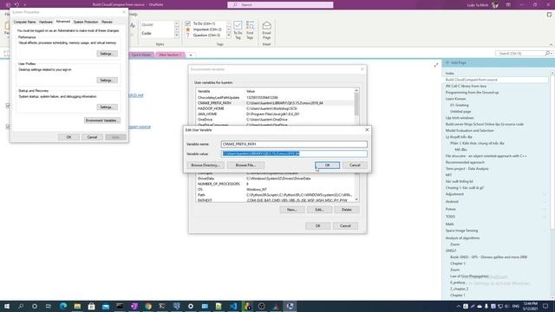The height and width of the screenshot is (312, 555).
Task: Click Delete under system variables list
Action: pyautogui.click(x=347, y=210)
